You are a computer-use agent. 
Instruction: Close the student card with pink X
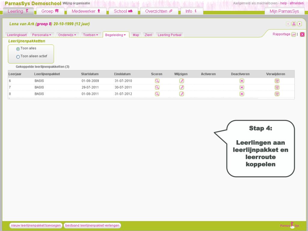click(x=302, y=35)
